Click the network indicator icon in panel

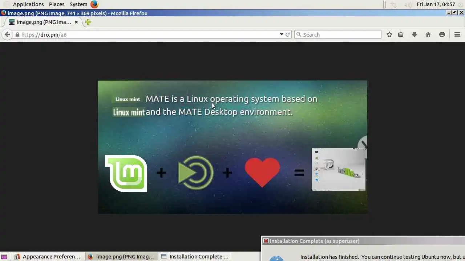coord(393,4)
